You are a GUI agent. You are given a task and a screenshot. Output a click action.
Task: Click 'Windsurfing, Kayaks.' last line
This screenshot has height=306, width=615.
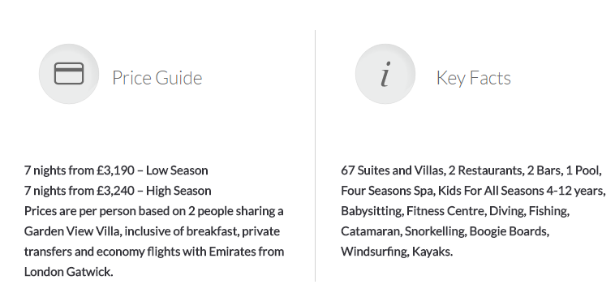(397, 252)
